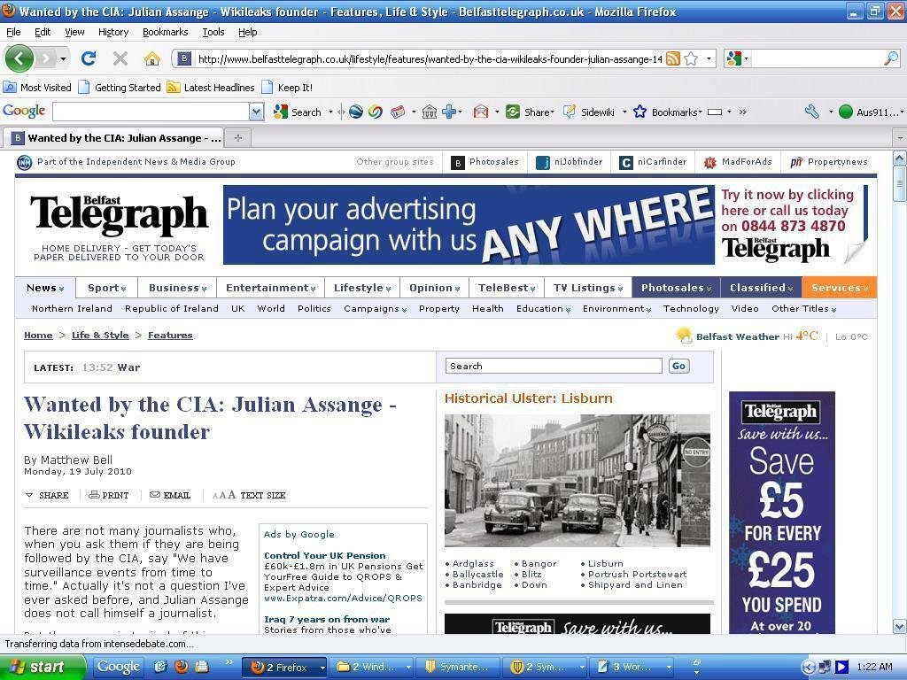Click the Belfast Telegraph logo
907x680 pixels.
(x=119, y=217)
